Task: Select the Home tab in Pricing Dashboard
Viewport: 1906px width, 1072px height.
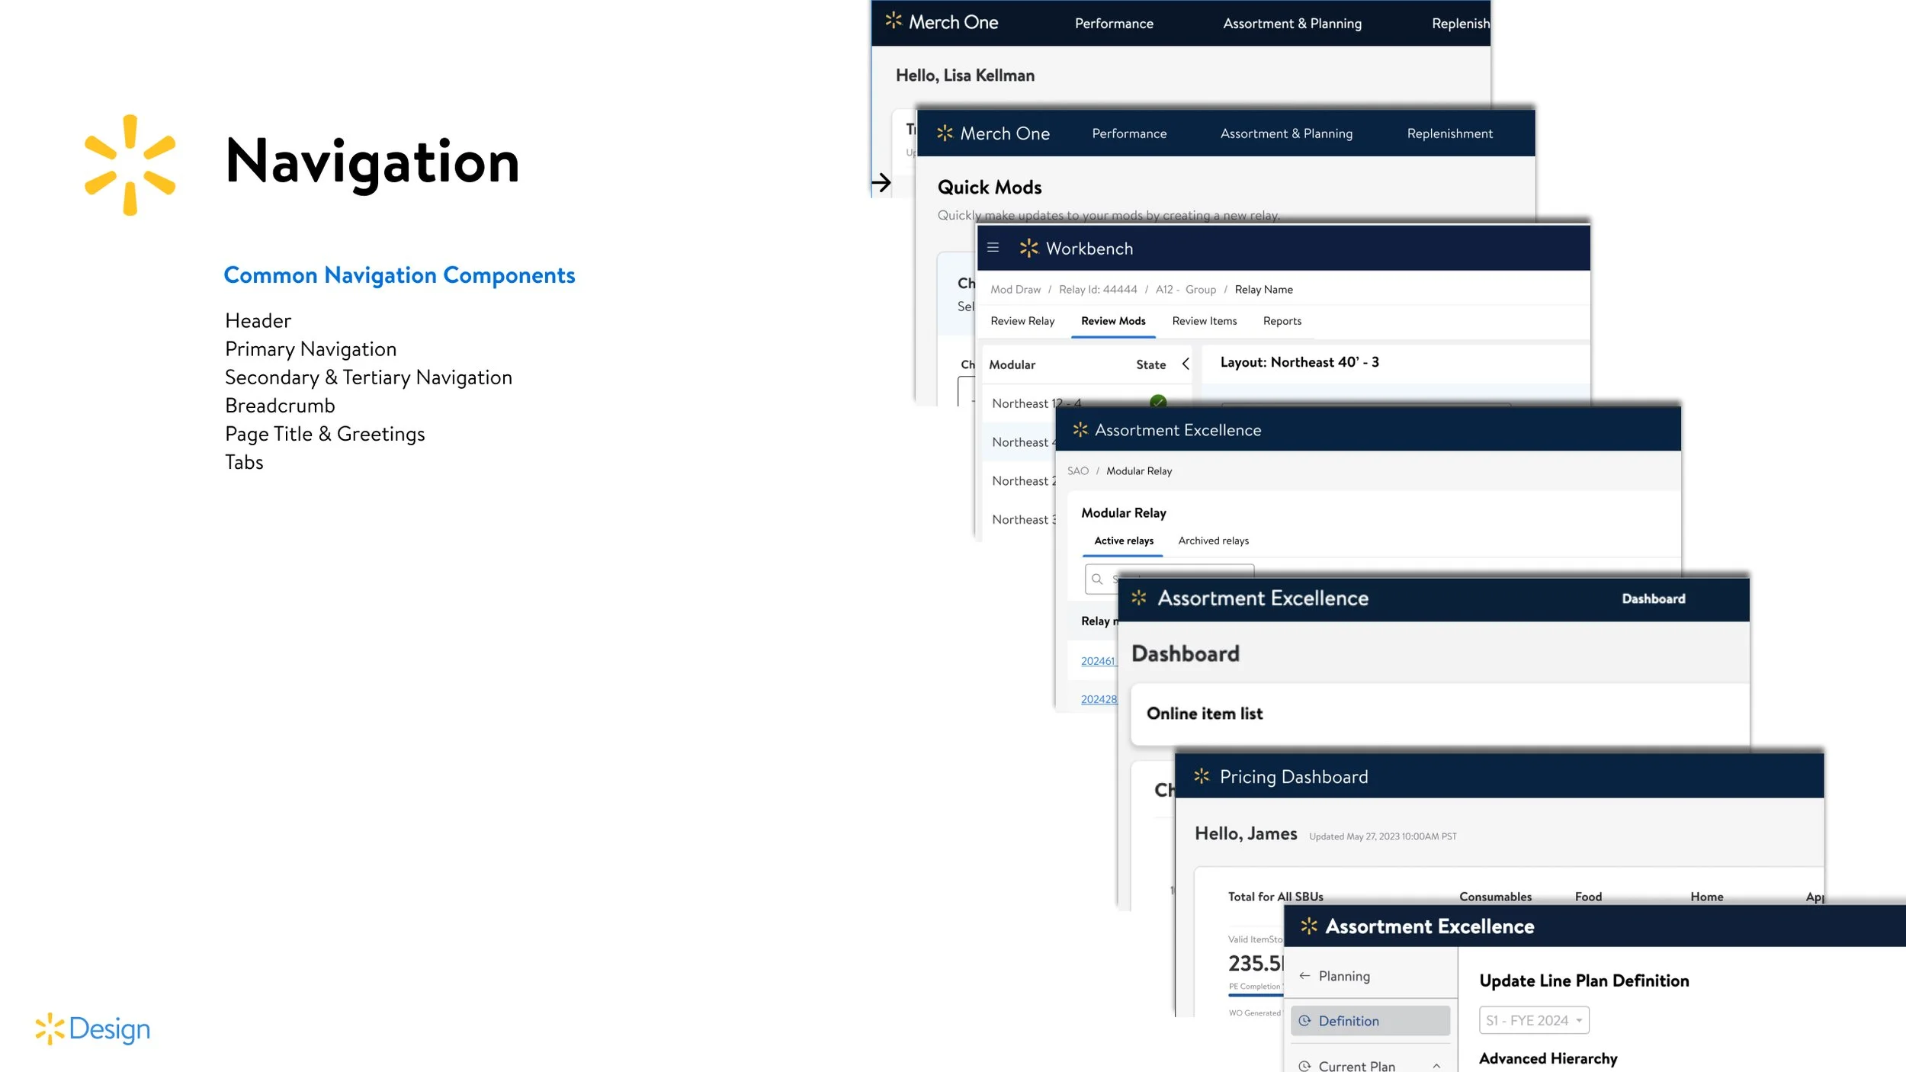Action: pos(1706,897)
